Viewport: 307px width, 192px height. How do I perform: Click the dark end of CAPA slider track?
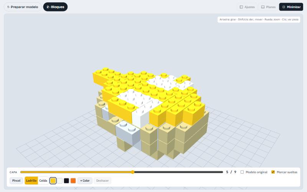(222, 172)
